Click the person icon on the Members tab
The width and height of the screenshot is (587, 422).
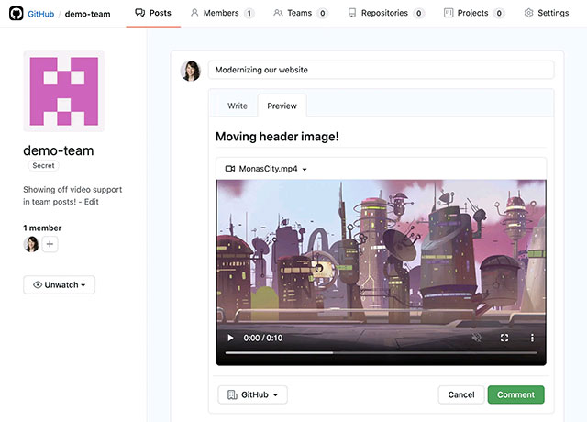point(194,13)
